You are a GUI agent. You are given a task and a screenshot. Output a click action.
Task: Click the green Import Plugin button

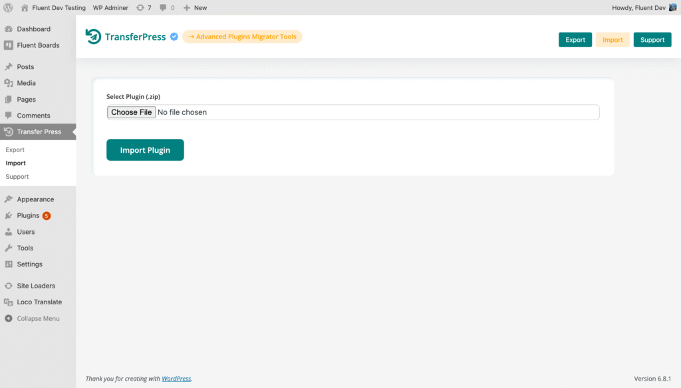[145, 150]
